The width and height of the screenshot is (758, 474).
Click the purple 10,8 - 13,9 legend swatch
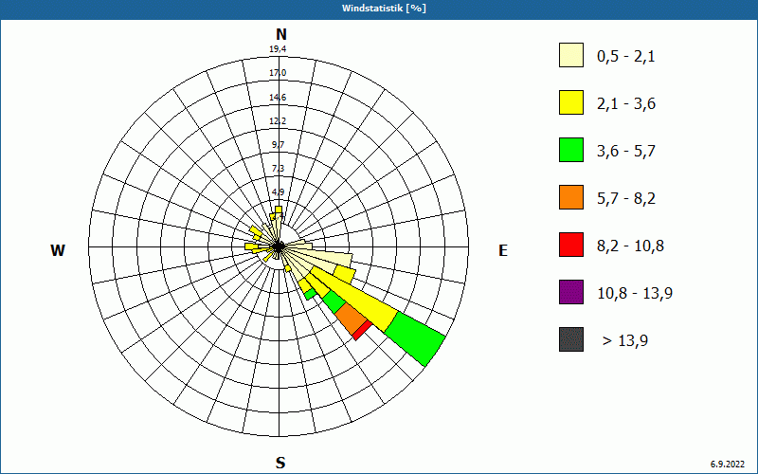[x=571, y=292]
